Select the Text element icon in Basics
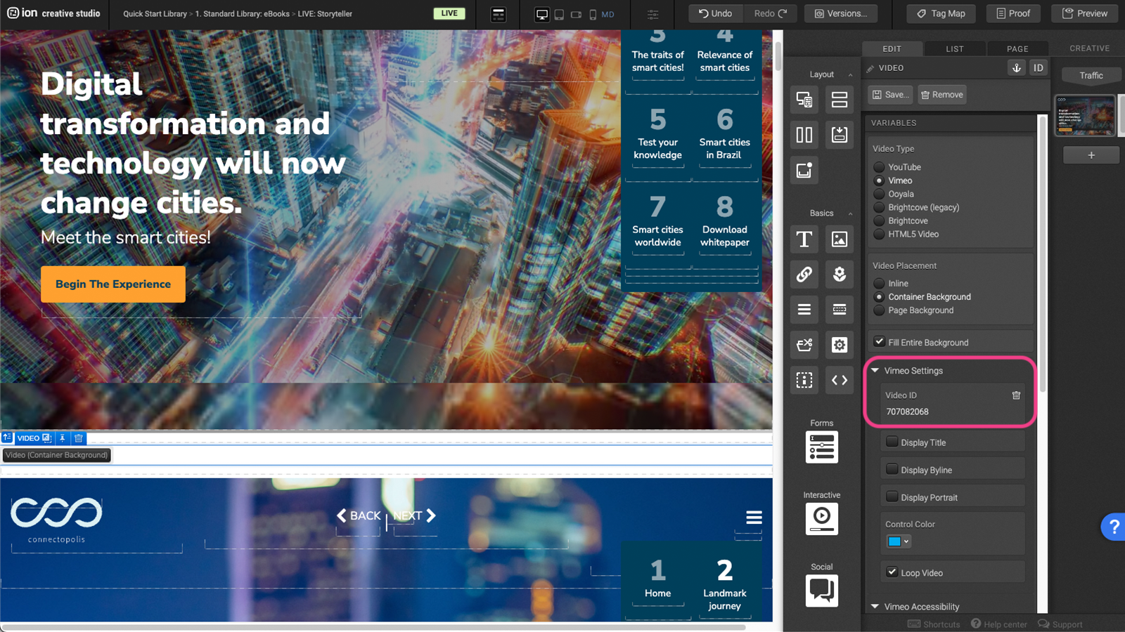The image size is (1125, 632). point(804,239)
